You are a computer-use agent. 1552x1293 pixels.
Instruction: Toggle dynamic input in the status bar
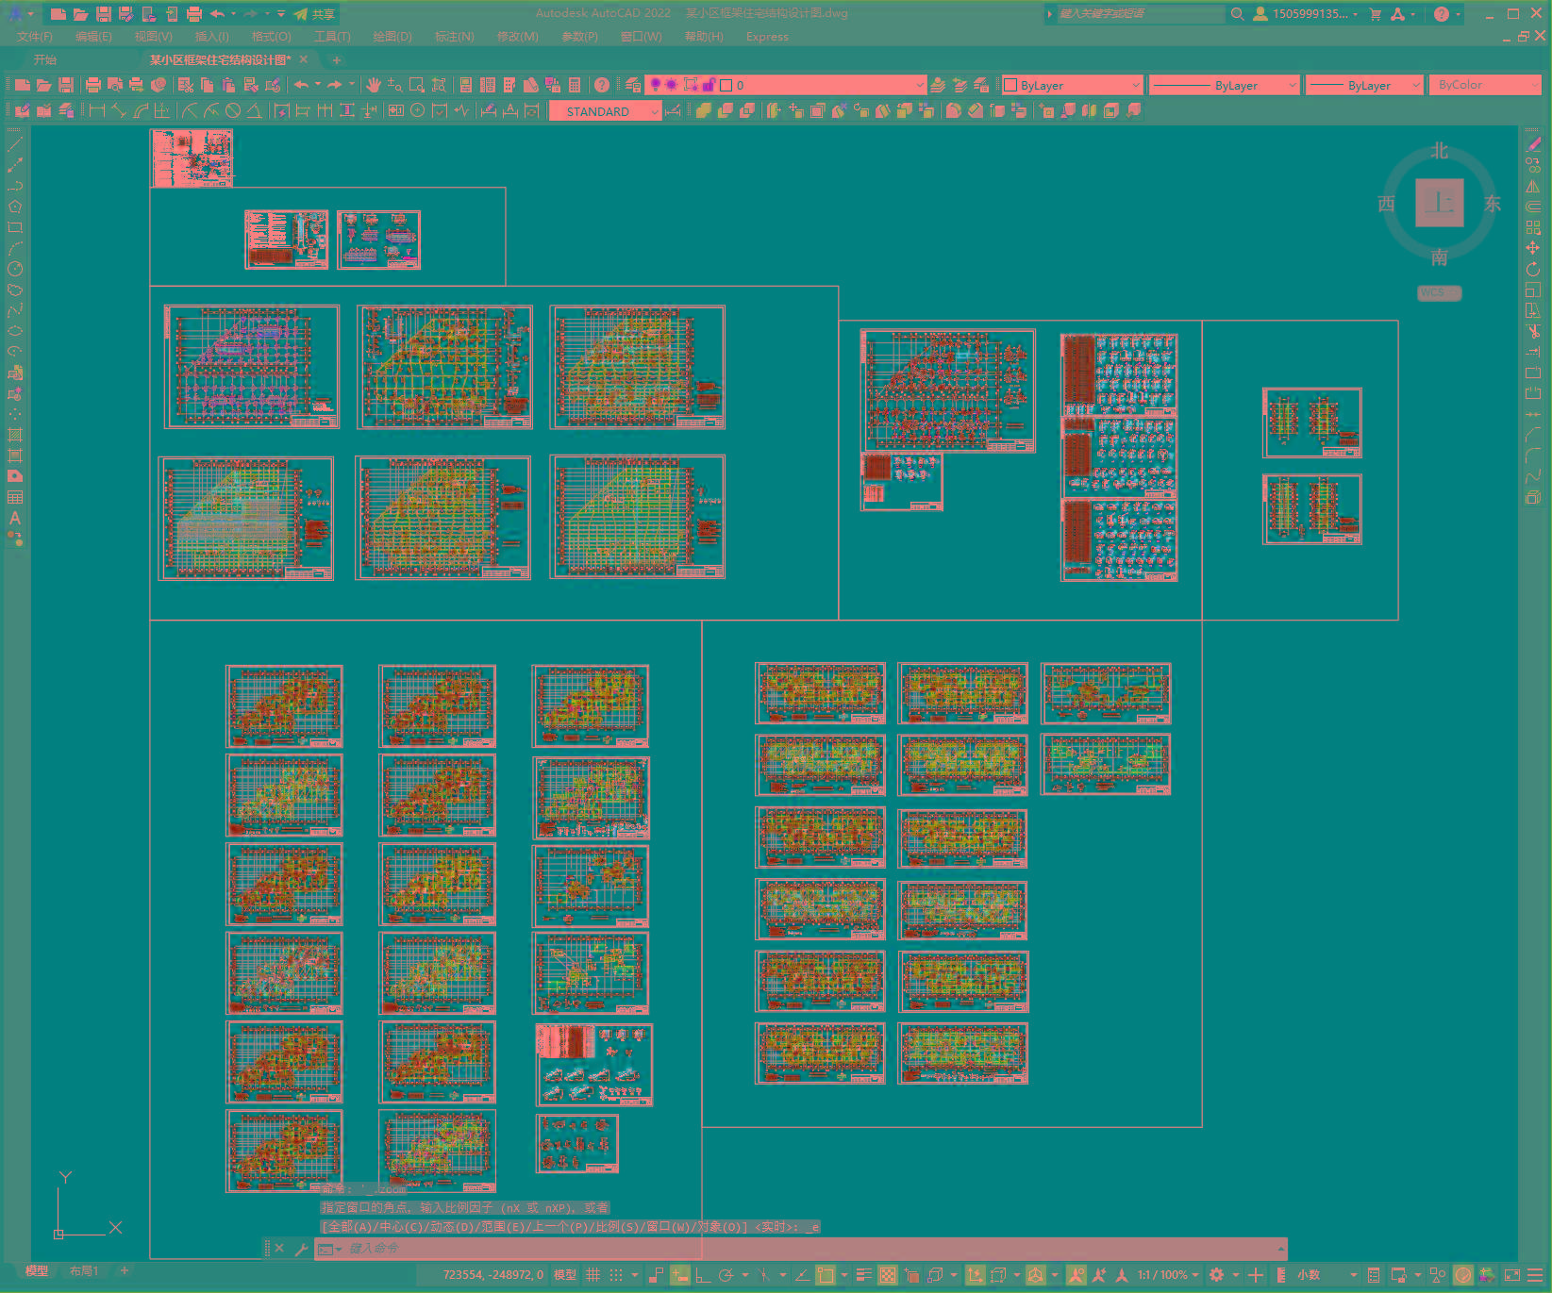(680, 1275)
